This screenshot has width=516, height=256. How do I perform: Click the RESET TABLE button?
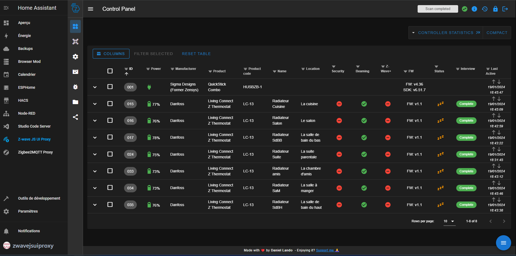[196, 54]
